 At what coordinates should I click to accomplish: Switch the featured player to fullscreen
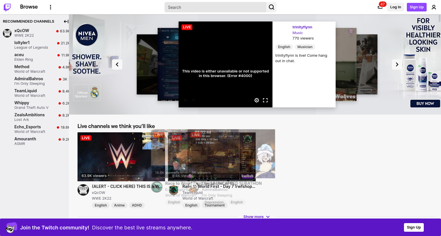tap(265, 100)
